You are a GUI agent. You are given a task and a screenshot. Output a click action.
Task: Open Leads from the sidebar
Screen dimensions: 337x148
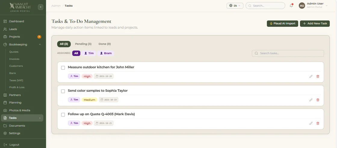[13, 29]
